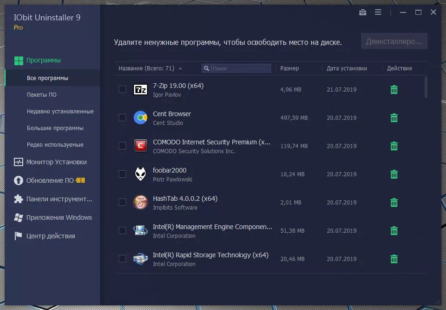The image size is (446, 310).
Task: Click the Действие column header
Action: click(399, 68)
